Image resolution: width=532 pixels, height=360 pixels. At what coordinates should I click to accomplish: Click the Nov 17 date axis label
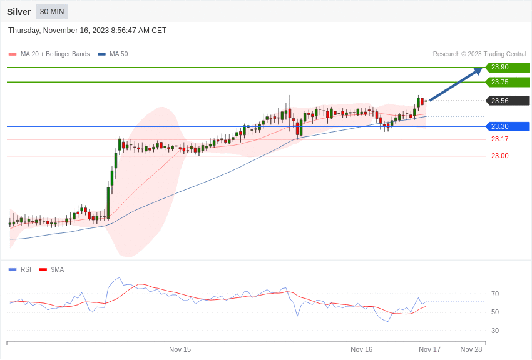point(429,349)
